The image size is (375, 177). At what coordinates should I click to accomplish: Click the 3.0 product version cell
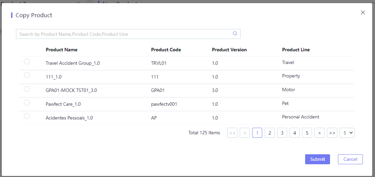coord(215,91)
